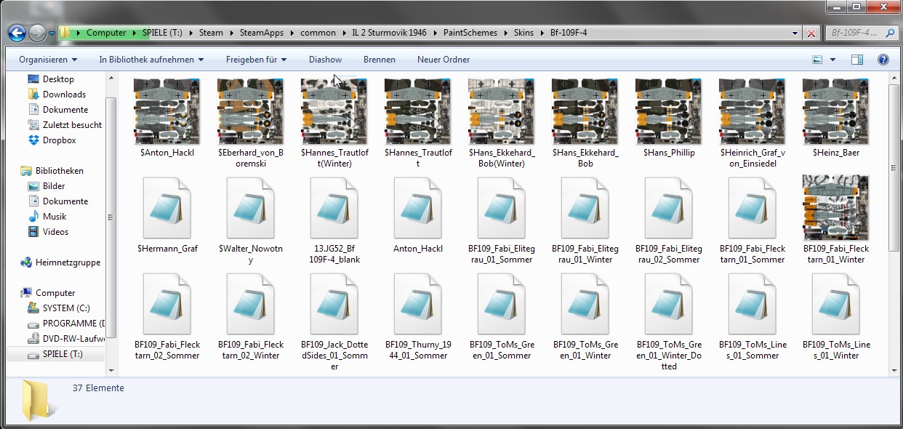Select BF109_Thurny_1944_01_Sommer file icon

coord(418,304)
